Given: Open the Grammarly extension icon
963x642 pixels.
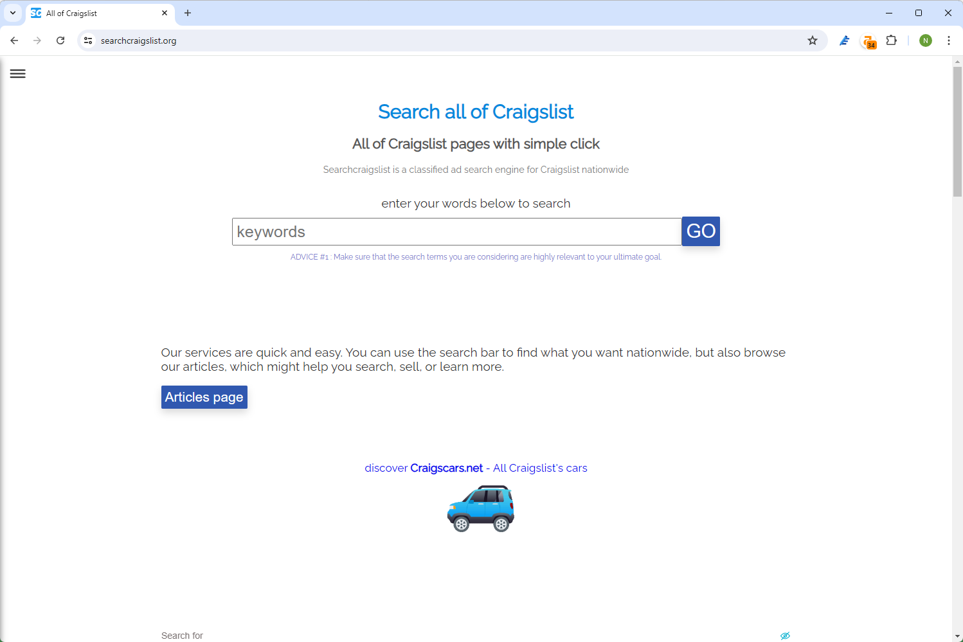Looking at the screenshot, I should pos(844,40).
